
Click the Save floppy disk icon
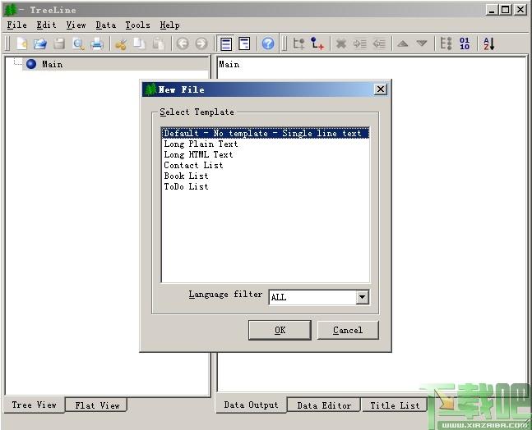pyautogui.click(x=59, y=43)
